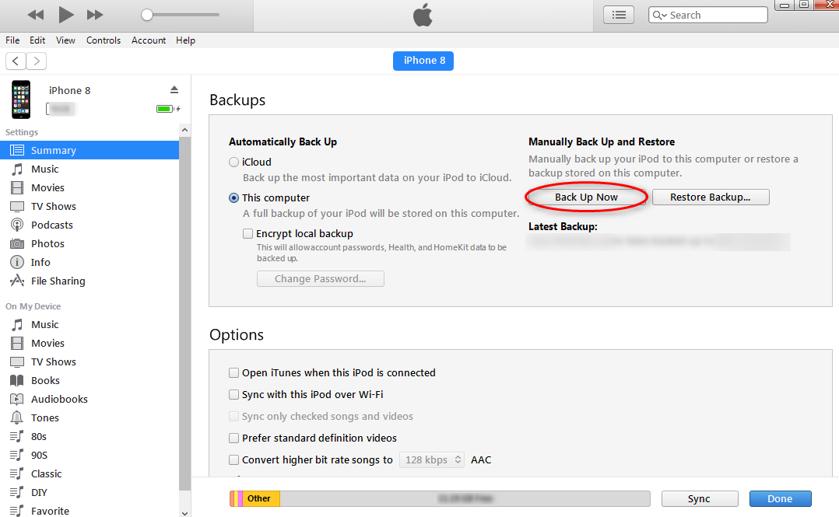Screen dimensions: 839x517
Task: Open TV Shows icon under On My Device
Action: [x=17, y=362]
